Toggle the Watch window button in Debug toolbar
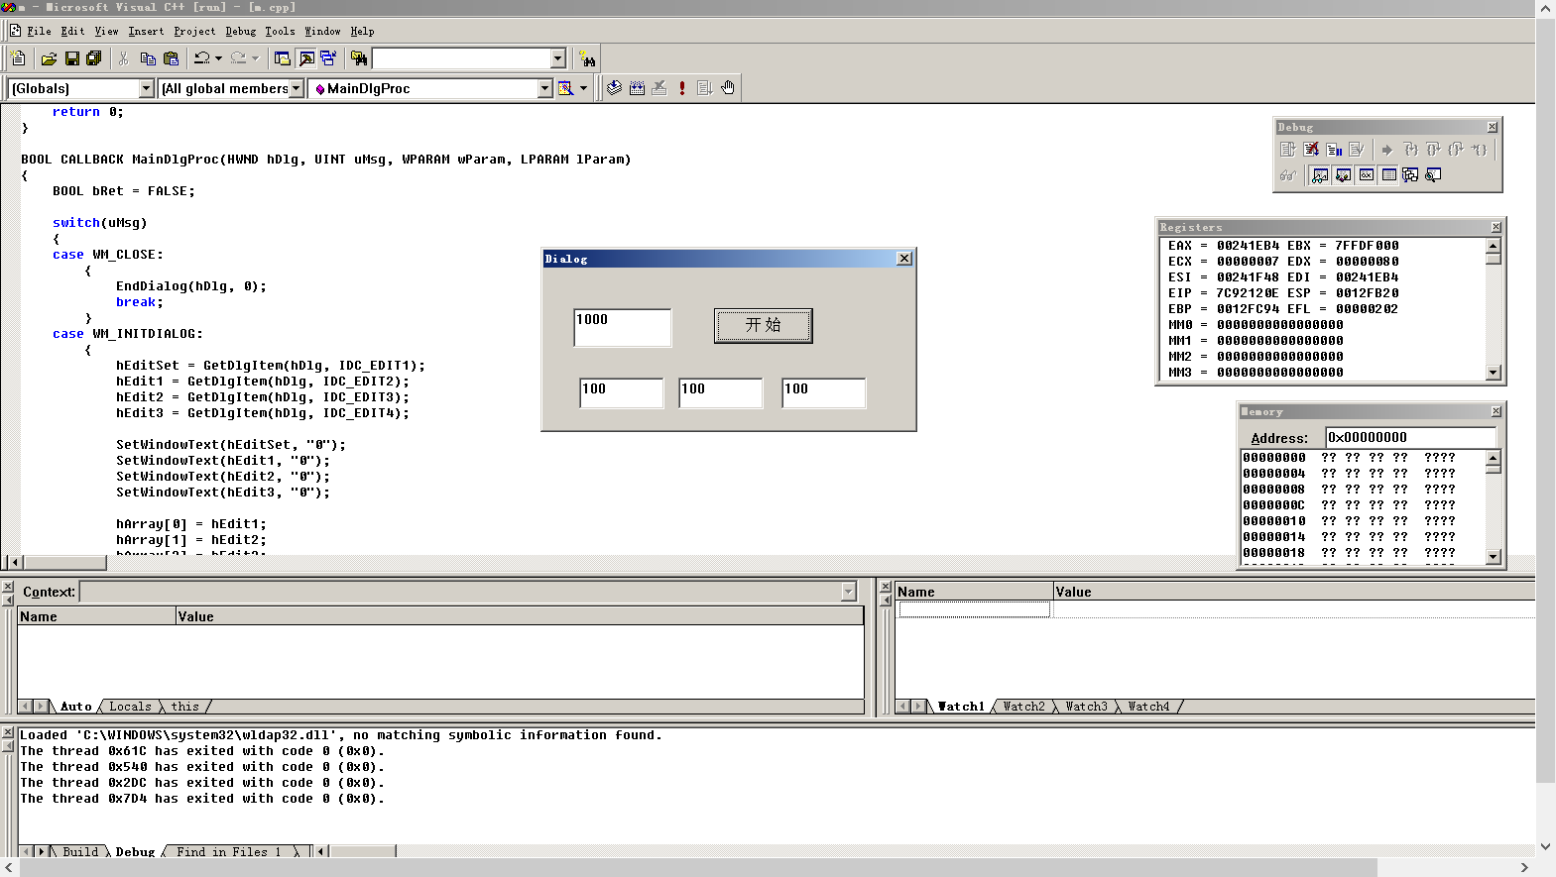1556x877 pixels. tap(1320, 175)
